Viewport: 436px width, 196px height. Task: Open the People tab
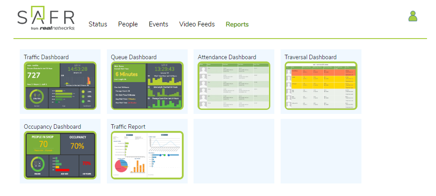tap(128, 24)
